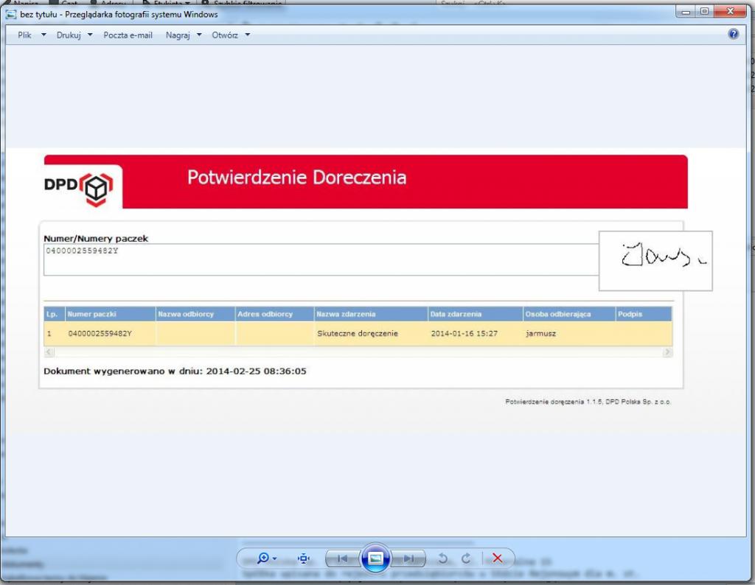Go to the previous photo
Screen dimensions: 755x585
(343, 558)
